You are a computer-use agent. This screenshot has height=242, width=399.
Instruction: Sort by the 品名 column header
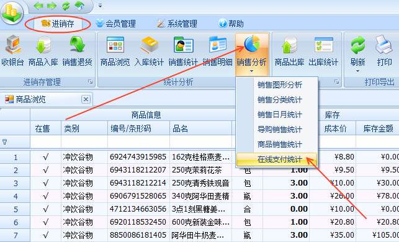[201, 128]
